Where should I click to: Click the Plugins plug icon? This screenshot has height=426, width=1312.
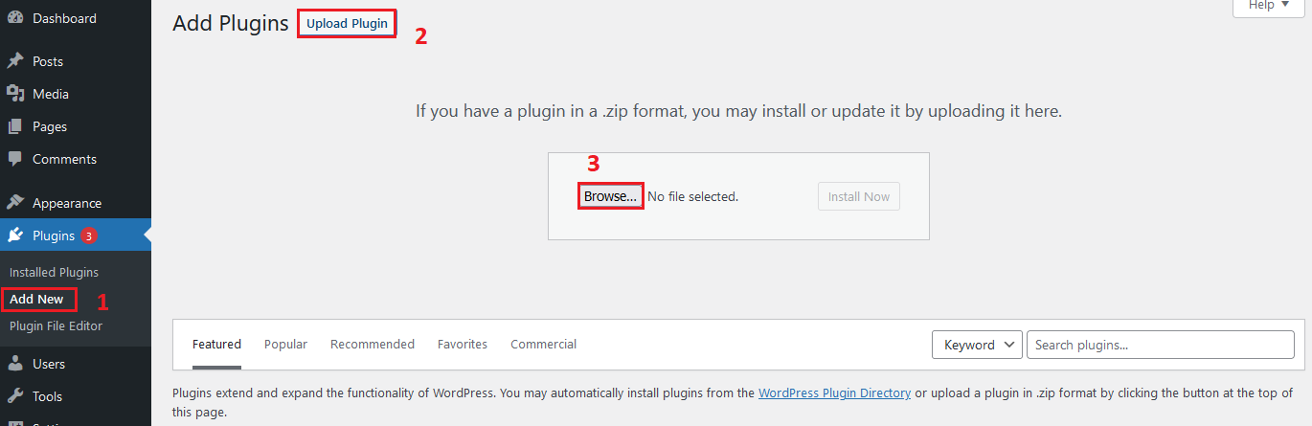pyautogui.click(x=15, y=235)
